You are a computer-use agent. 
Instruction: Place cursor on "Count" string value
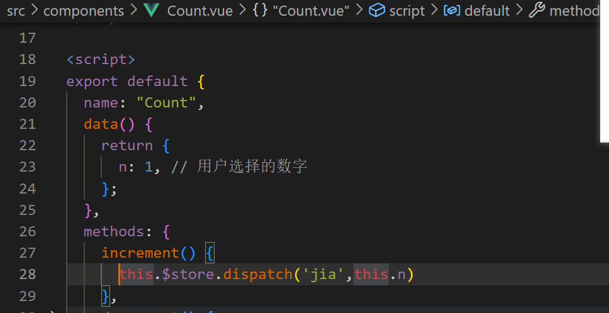[x=166, y=103]
